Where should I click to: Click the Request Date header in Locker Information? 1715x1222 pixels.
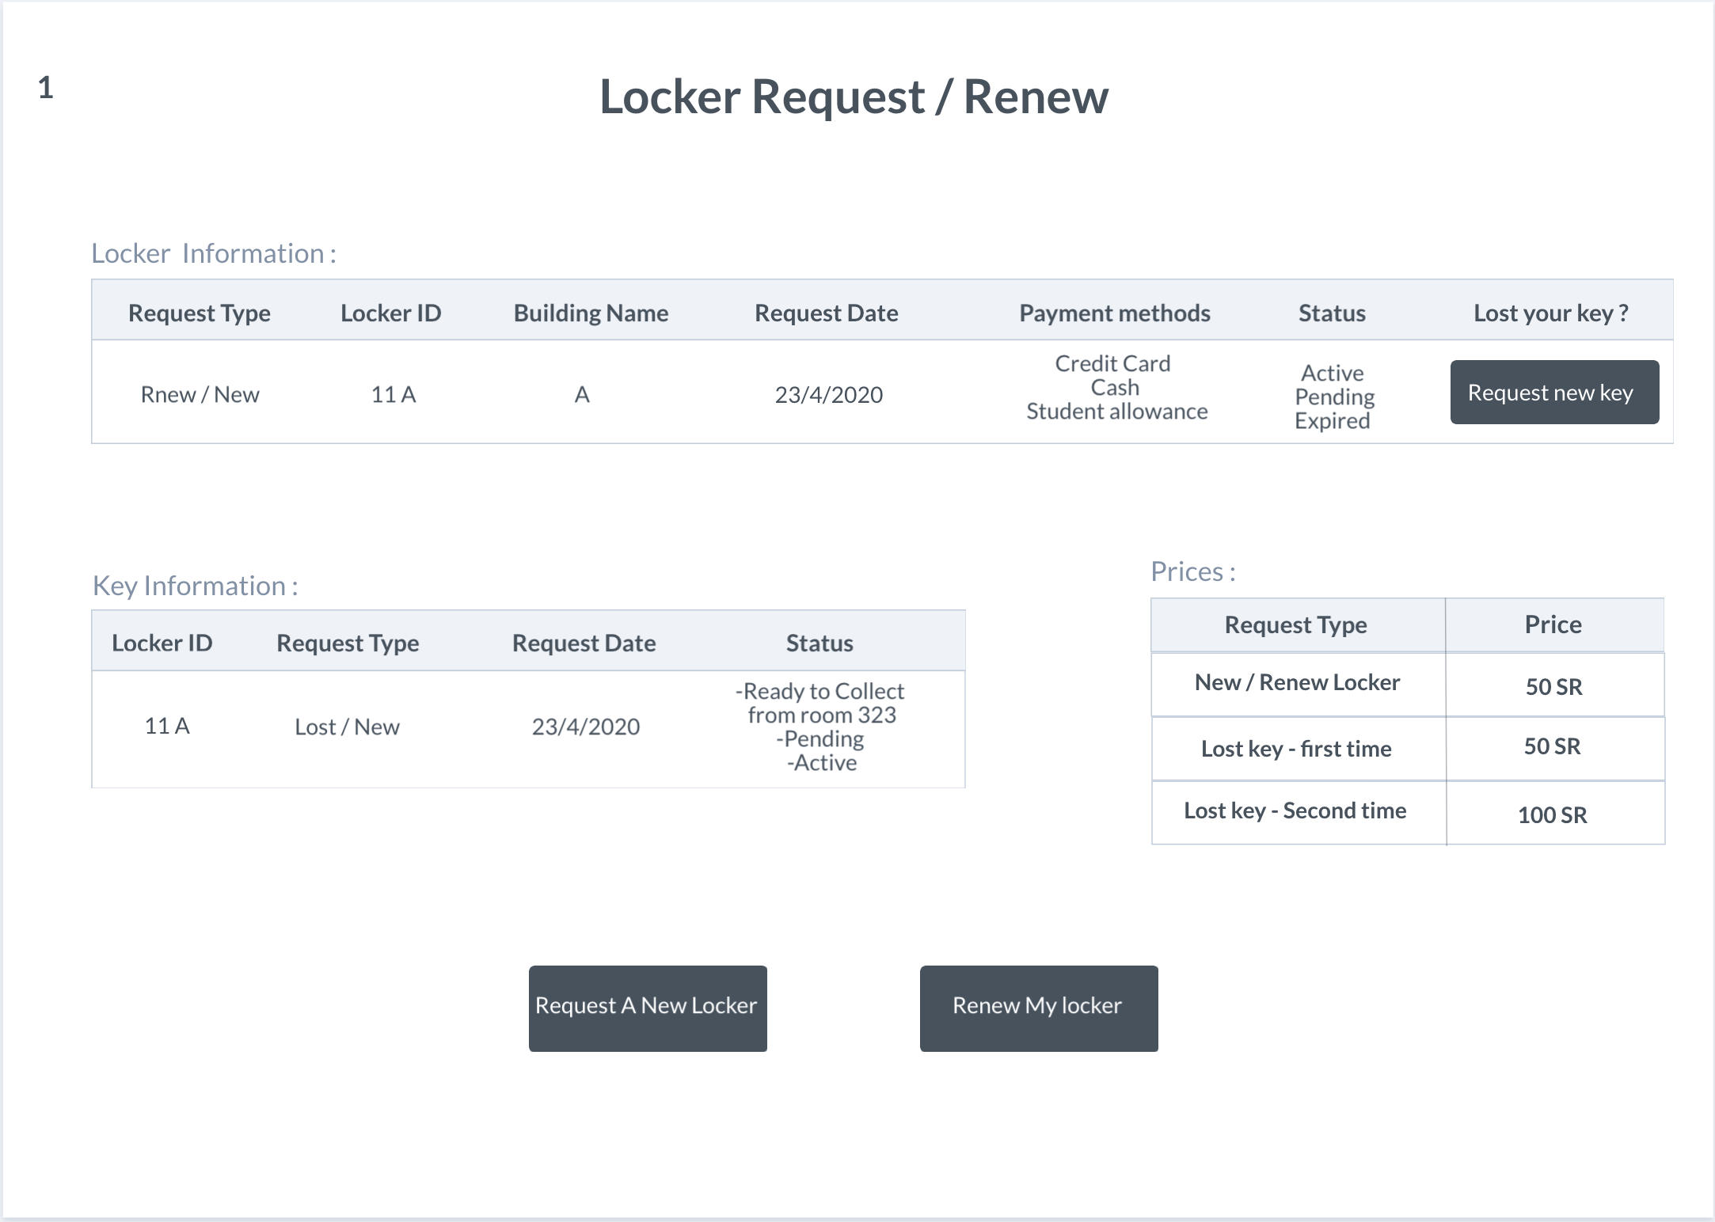(827, 313)
